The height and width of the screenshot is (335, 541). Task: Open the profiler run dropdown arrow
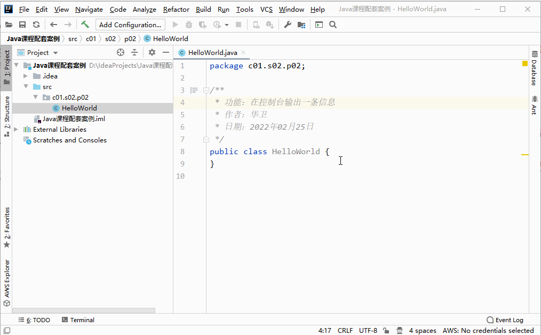[x=227, y=25]
